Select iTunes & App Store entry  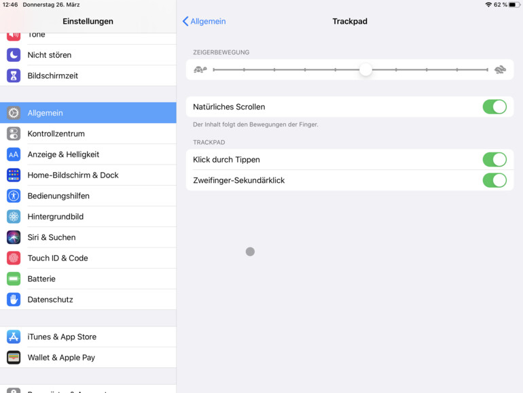pyautogui.click(x=62, y=337)
